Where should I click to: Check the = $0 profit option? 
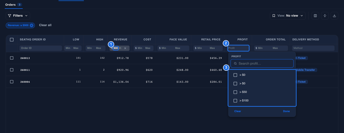tap(235, 75)
